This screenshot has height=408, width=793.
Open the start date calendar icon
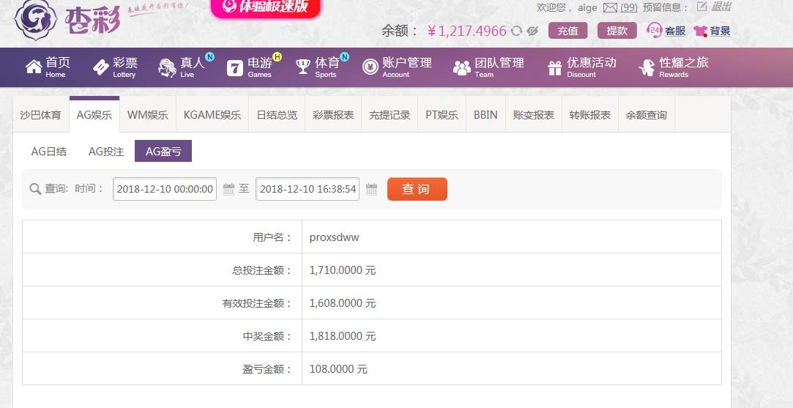(228, 189)
